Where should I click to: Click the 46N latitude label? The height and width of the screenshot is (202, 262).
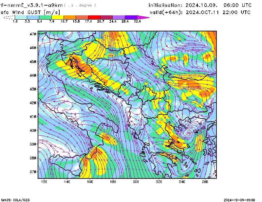[x=33, y=48]
